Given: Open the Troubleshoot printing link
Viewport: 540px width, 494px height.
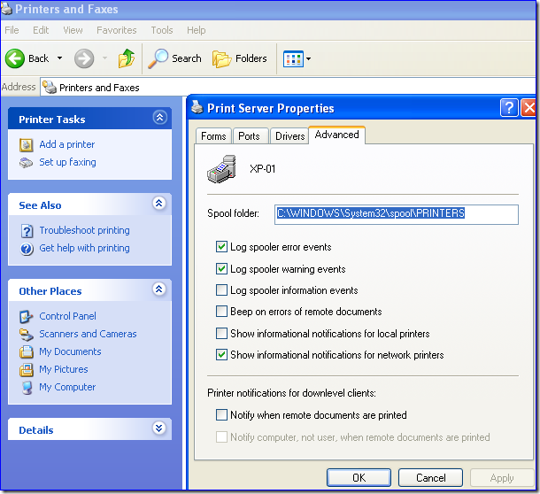Looking at the screenshot, I should (84, 230).
